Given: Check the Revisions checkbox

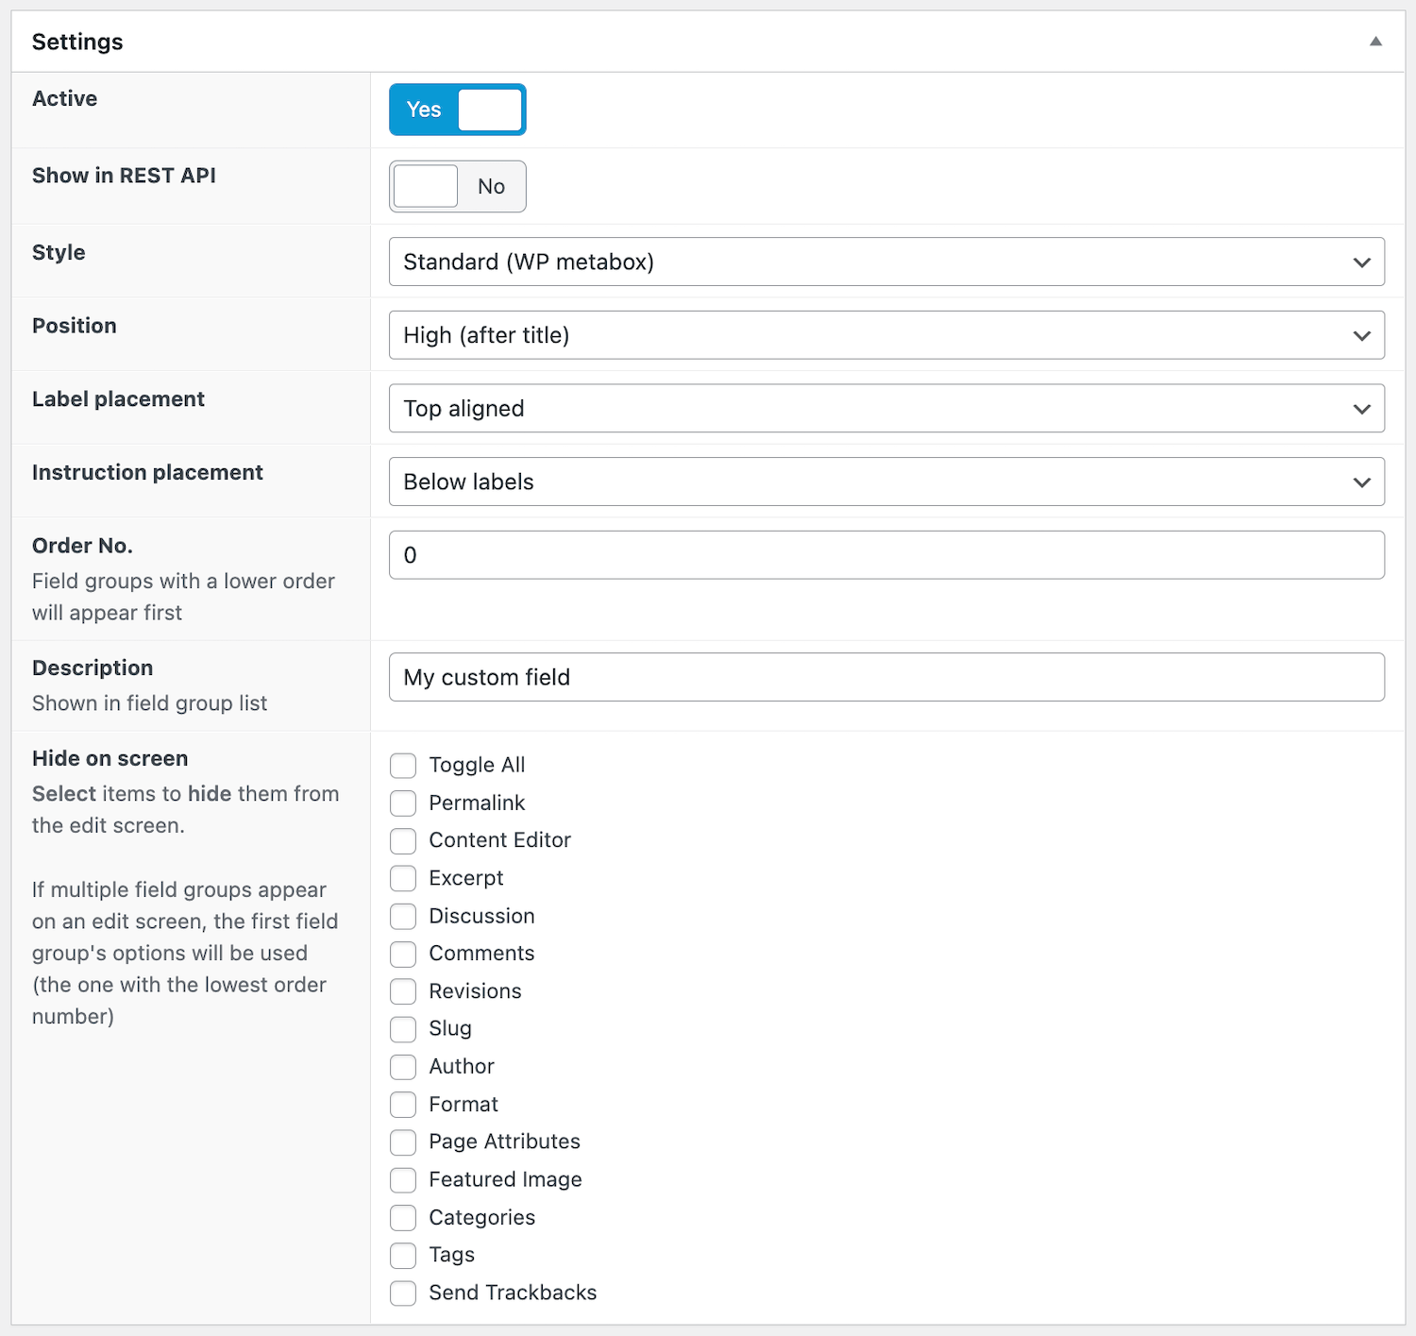Looking at the screenshot, I should 403,991.
